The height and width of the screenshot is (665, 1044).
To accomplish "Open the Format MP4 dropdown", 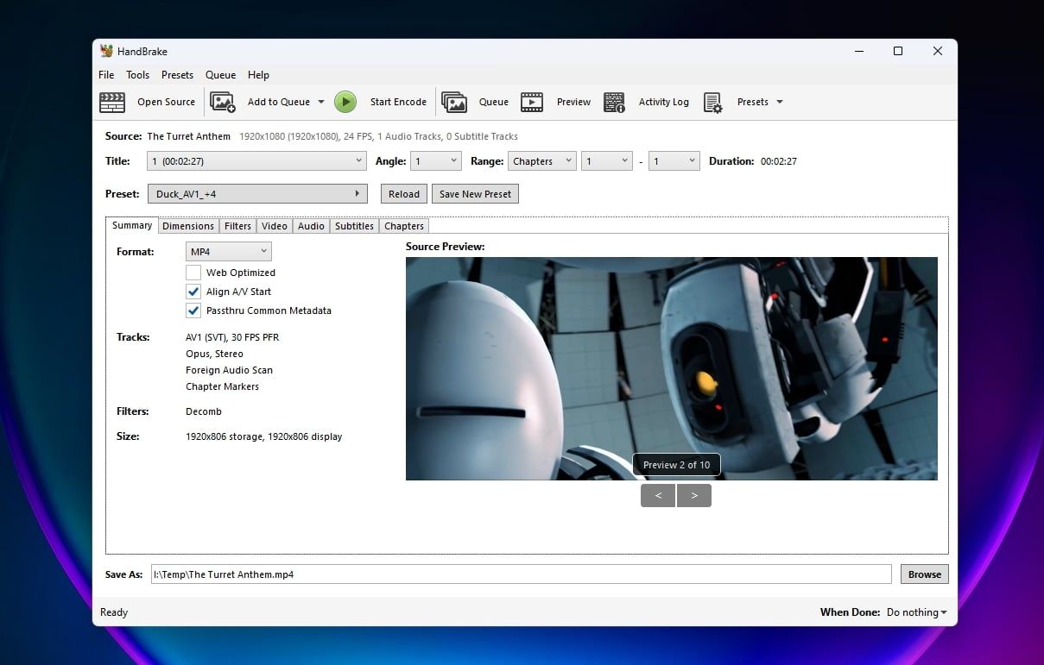I will coord(229,252).
